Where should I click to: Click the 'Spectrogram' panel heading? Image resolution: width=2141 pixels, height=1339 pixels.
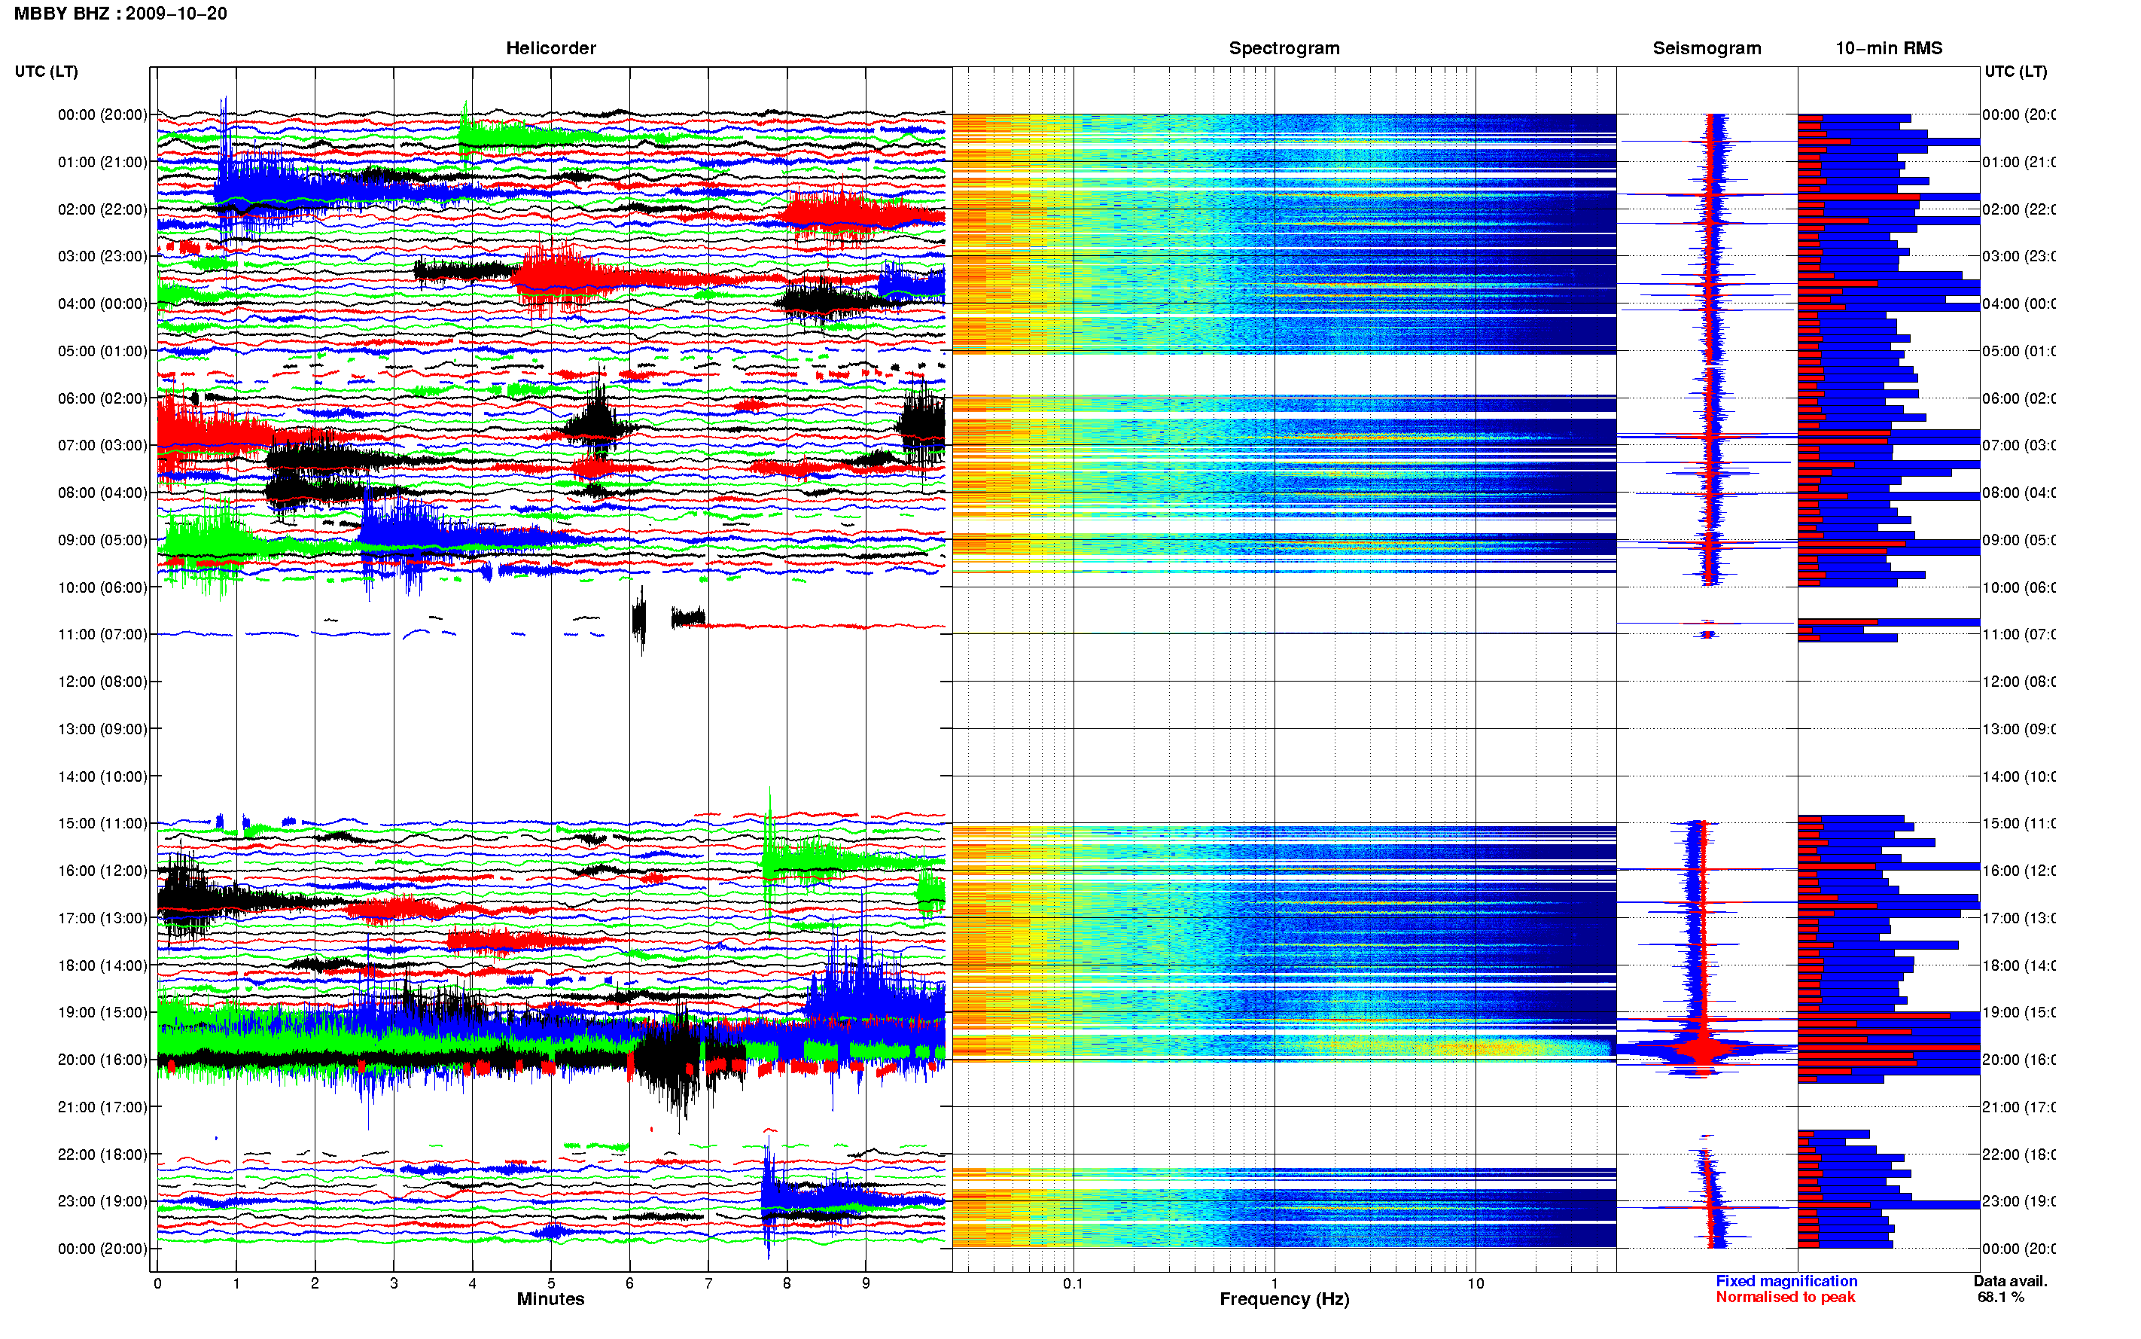[1284, 48]
